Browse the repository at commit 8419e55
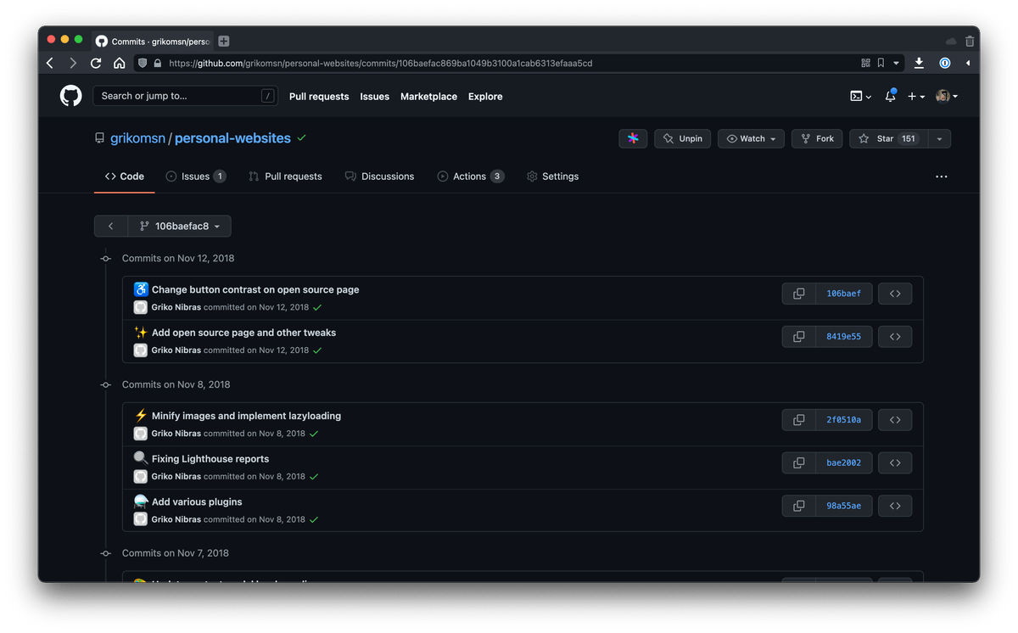The width and height of the screenshot is (1018, 633). [x=895, y=337]
